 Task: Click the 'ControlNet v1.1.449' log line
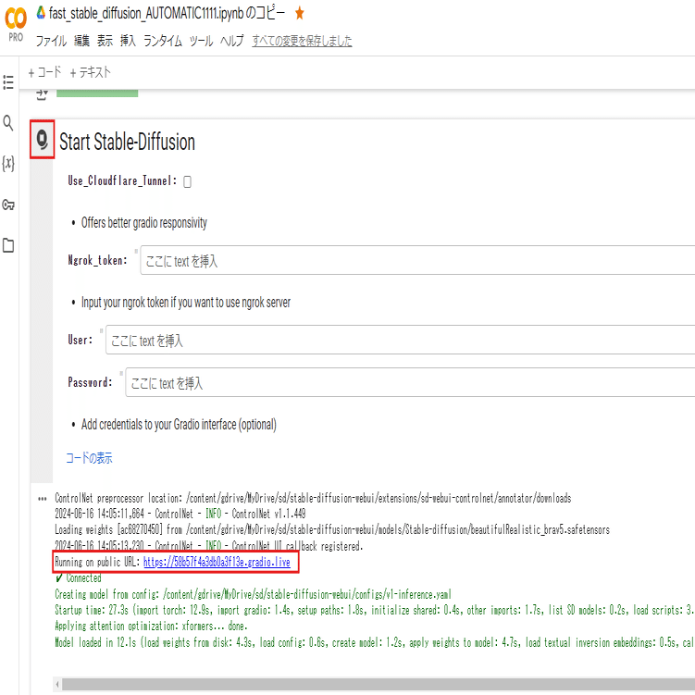[180, 514]
